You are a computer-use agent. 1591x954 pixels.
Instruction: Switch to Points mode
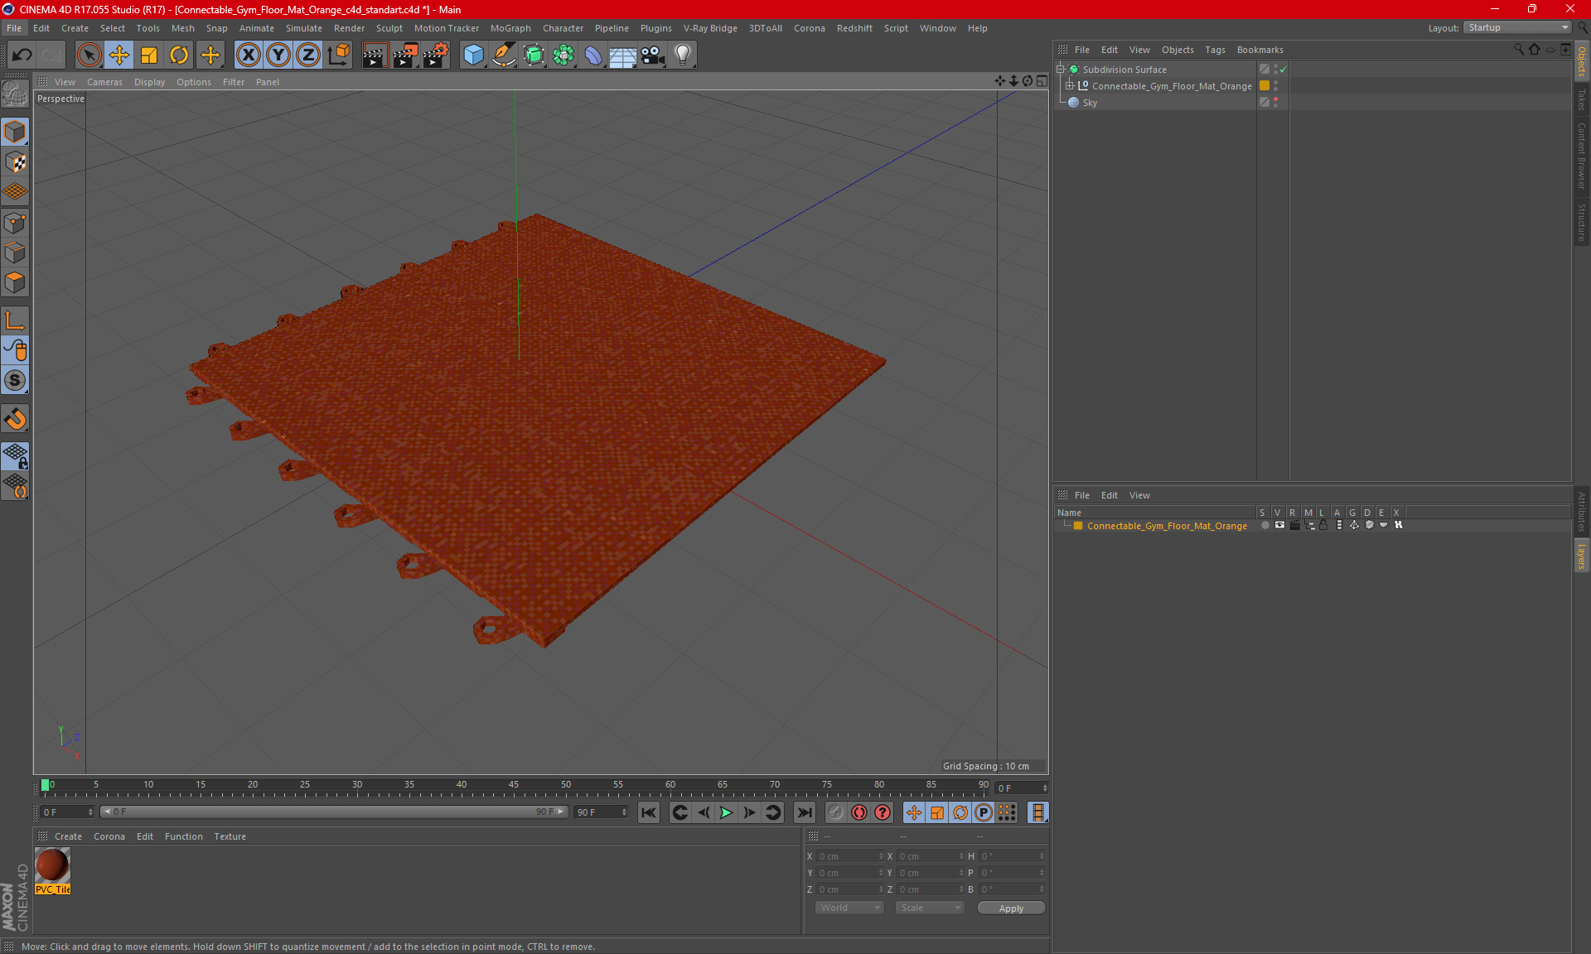tap(16, 223)
